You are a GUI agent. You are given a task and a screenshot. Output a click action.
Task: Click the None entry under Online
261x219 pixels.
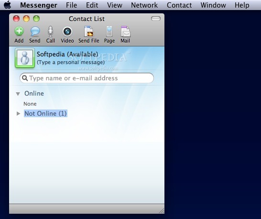(x=30, y=104)
